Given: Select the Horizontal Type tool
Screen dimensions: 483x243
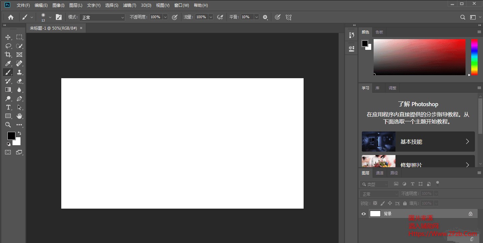Looking at the screenshot, I should 8,107.
